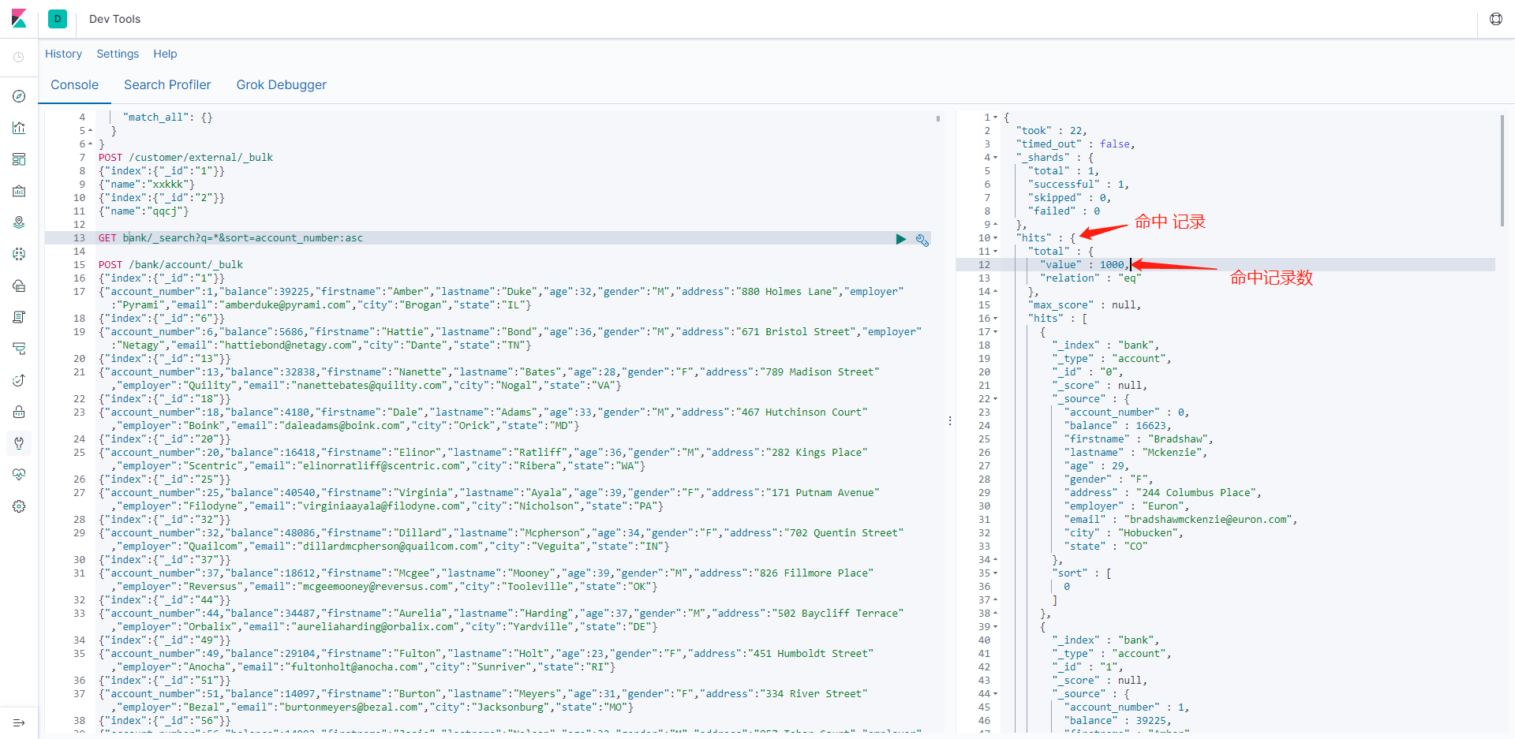Click the "firstname" : "Bradshaw" response line
This screenshot has width=1515, height=739.
click(1139, 439)
